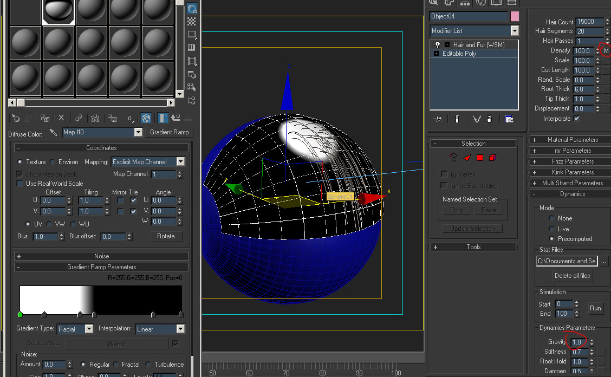Click the Assign Material to Selection icon
Image resolution: width=611 pixels, height=377 pixels.
[45, 118]
